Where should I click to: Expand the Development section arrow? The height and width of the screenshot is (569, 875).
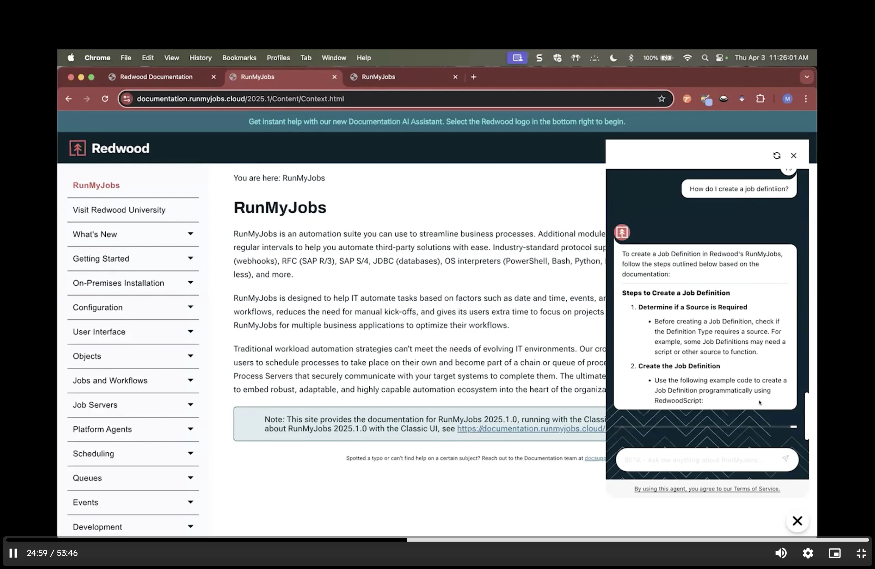pyautogui.click(x=190, y=526)
